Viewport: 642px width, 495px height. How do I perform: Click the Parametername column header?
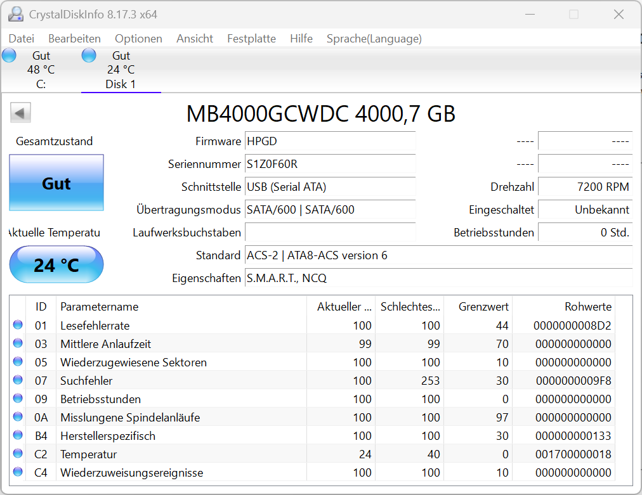tap(181, 306)
